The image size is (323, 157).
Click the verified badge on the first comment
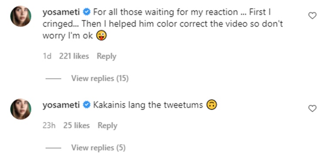pyautogui.click(x=87, y=12)
